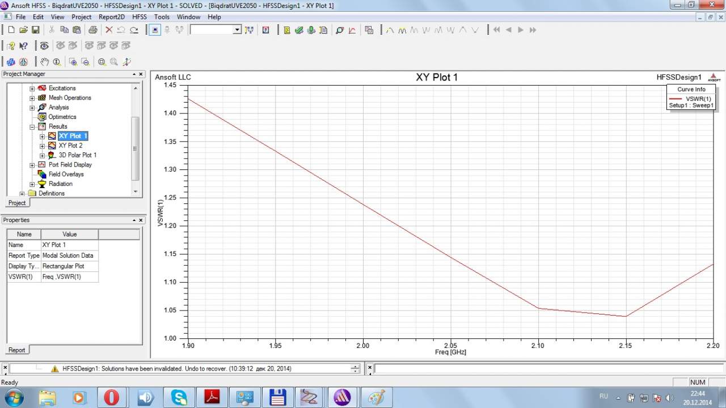726x408 pixels.
Task: Open the HFSS menu
Action: [x=139, y=17]
